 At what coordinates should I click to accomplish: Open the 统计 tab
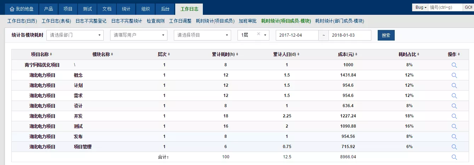[x=126, y=9]
